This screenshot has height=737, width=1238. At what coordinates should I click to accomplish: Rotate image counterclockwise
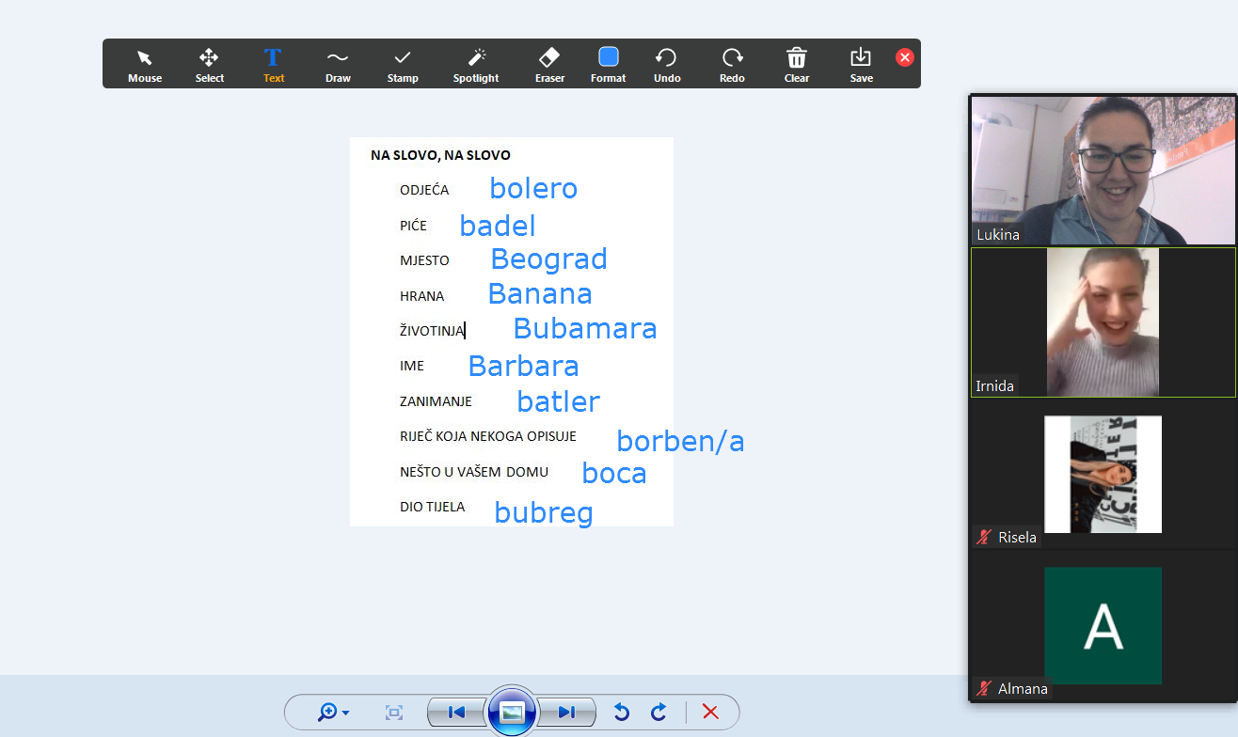tap(621, 713)
